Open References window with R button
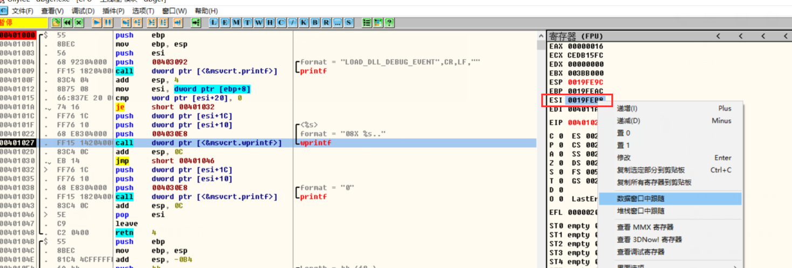The height and width of the screenshot is (268, 792). pyautogui.click(x=326, y=23)
